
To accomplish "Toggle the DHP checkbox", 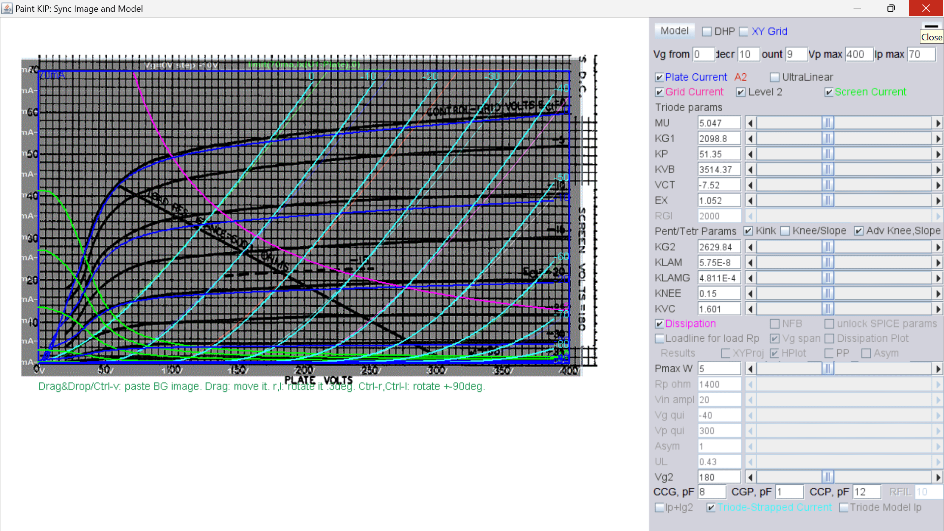I will pyautogui.click(x=707, y=31).
